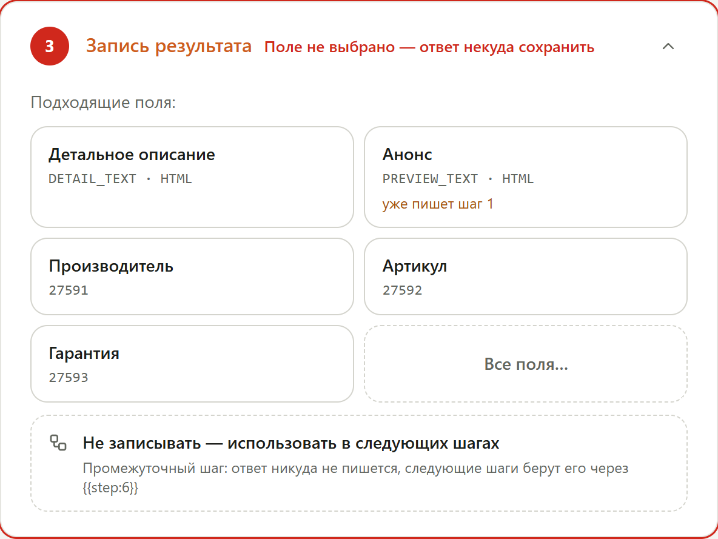Click the Промежуточный шаг description text
This screenshot has width=718, height=539.
point(356,478)
